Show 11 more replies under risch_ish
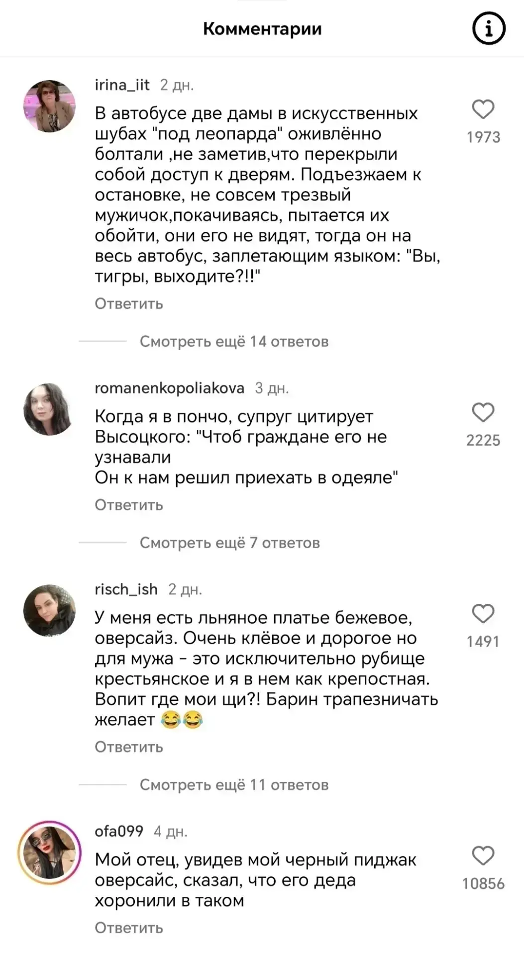 [234, 785]
